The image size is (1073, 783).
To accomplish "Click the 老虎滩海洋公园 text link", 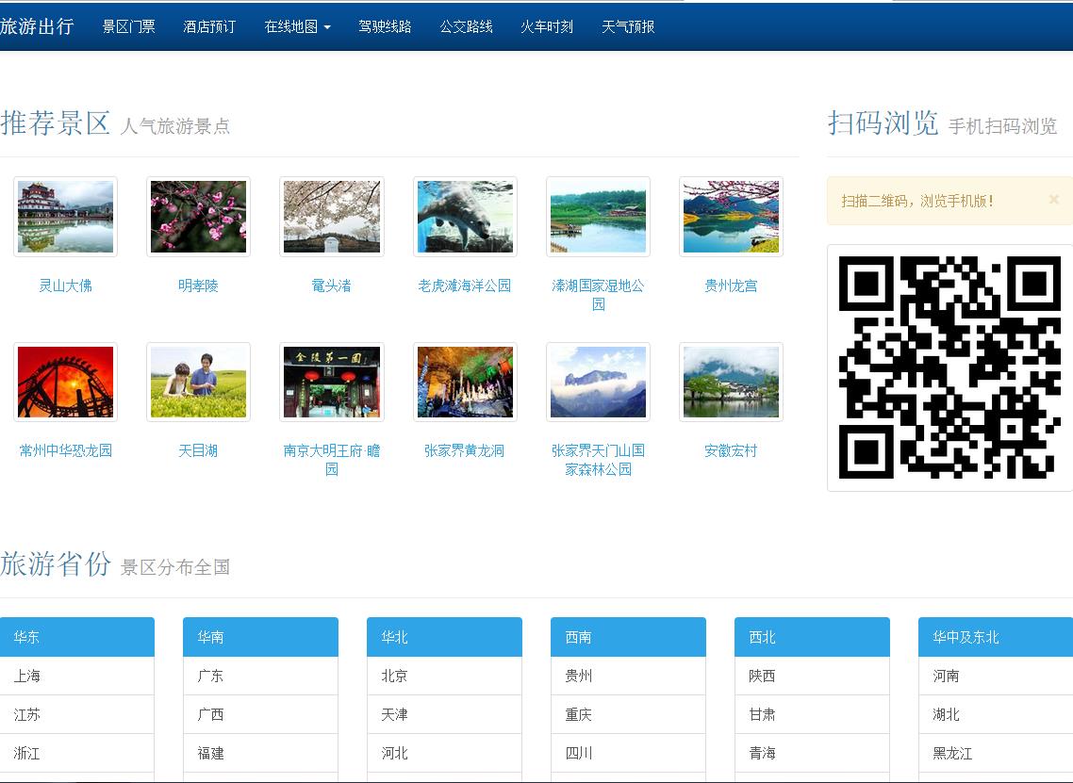I will point(465,285).
